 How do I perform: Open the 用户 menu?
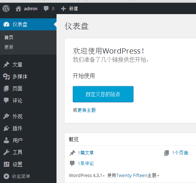(28, 140)
